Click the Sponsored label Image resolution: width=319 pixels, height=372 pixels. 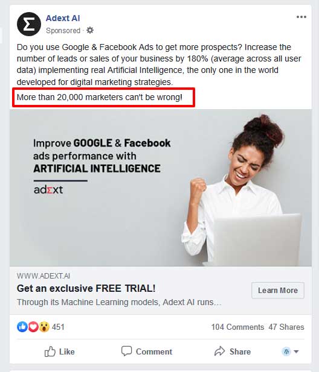[63, 31]
